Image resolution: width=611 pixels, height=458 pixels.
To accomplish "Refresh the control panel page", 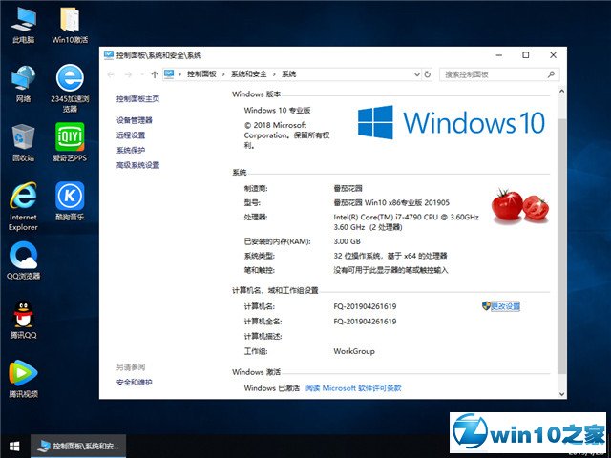I will (x=428, y=74).
